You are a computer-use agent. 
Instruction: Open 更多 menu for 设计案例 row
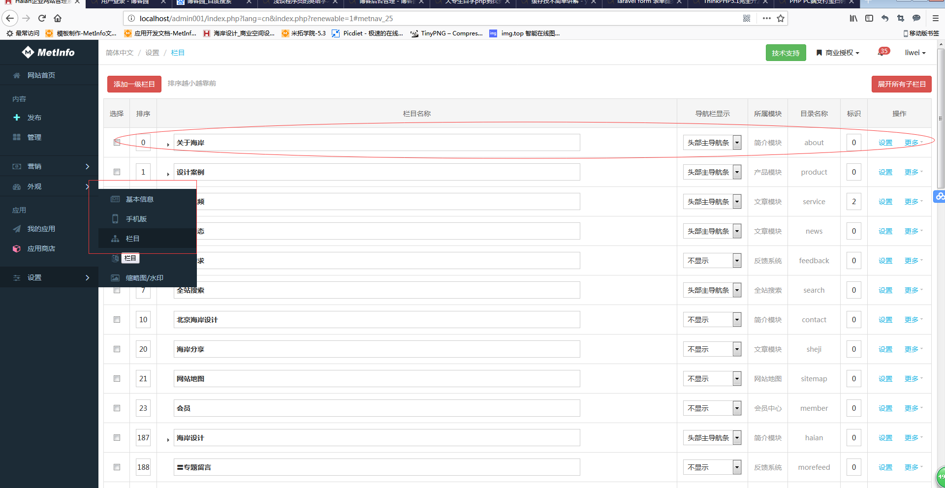coord(913,172)
